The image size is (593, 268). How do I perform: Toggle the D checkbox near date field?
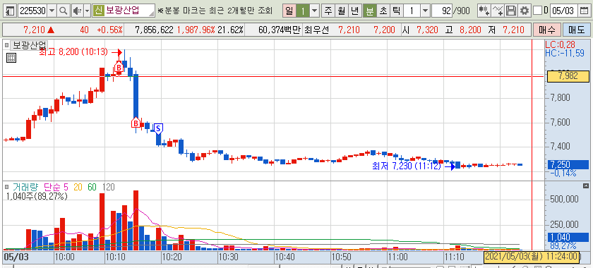pos(537,11)
